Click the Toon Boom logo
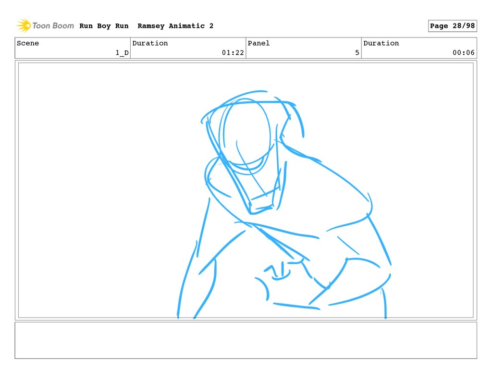The height and width of the screenshot is (381, 492). (x=45, y=25)
